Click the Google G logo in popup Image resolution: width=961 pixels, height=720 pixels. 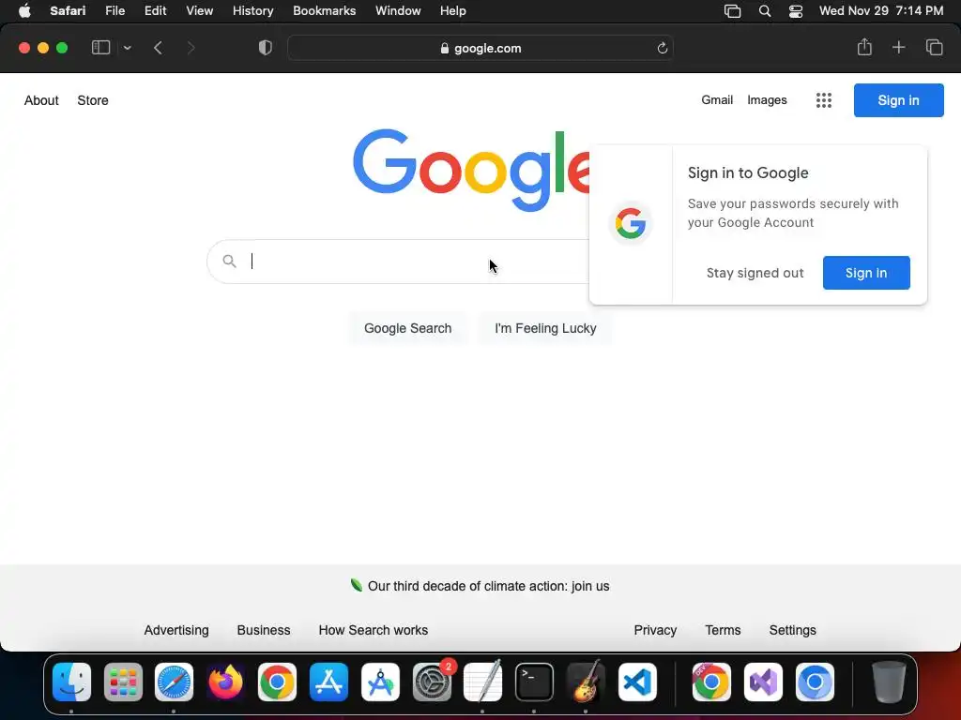point(631,223)
